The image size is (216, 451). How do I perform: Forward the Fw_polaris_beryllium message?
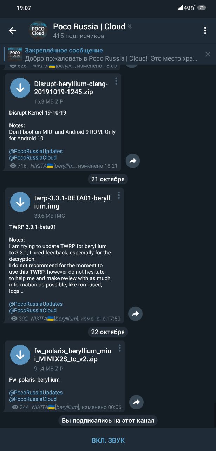click(x=136, y=402)
